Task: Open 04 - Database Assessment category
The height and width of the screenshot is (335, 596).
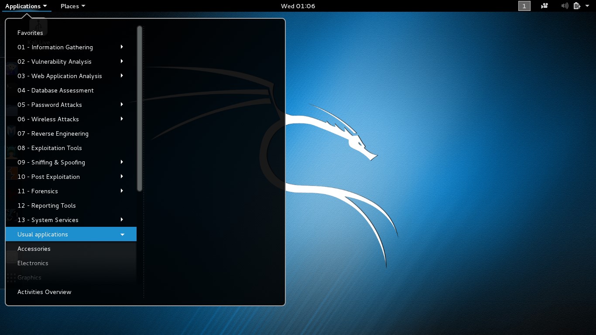Action: click(55, 90)
